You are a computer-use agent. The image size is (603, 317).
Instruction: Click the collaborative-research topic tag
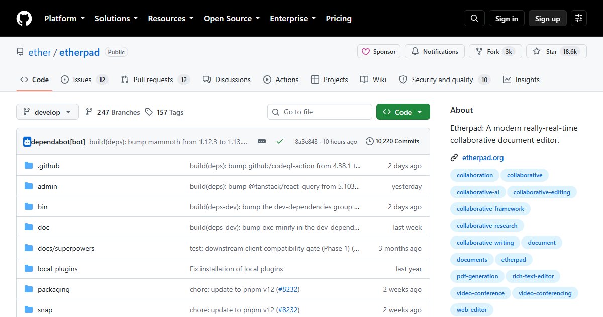(x=487, y=226)
